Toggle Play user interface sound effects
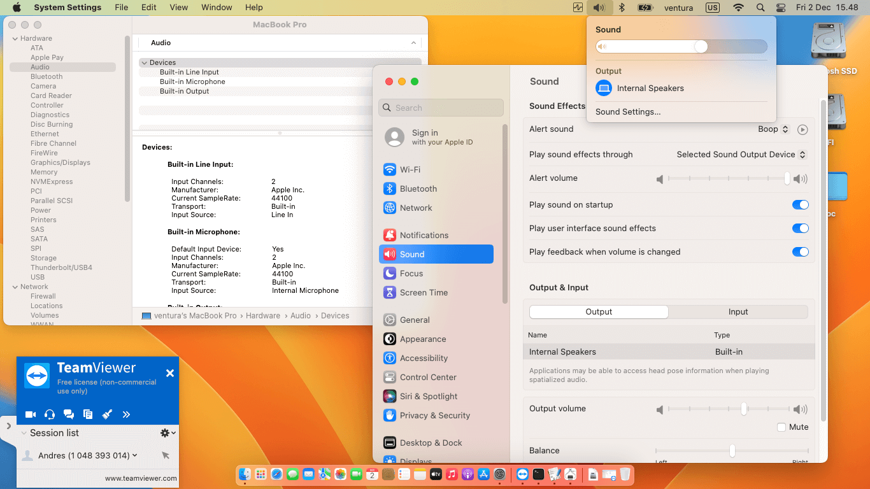The width and height of the screenshot is (870, 489). coord(800,229)
